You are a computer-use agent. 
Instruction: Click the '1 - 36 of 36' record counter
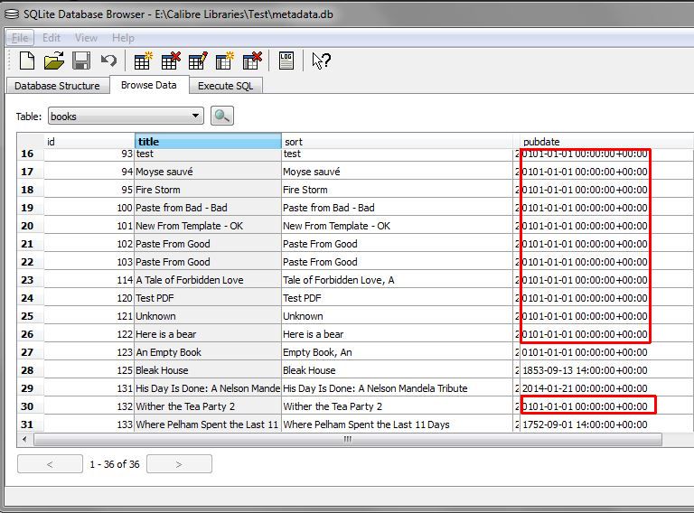pos(115,464)
